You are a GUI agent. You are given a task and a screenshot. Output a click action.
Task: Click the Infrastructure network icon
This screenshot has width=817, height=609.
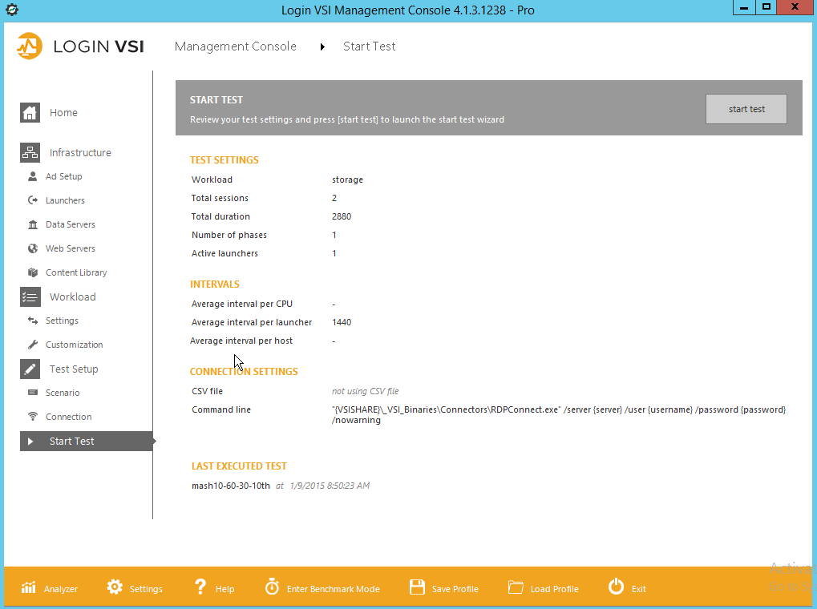30,152
